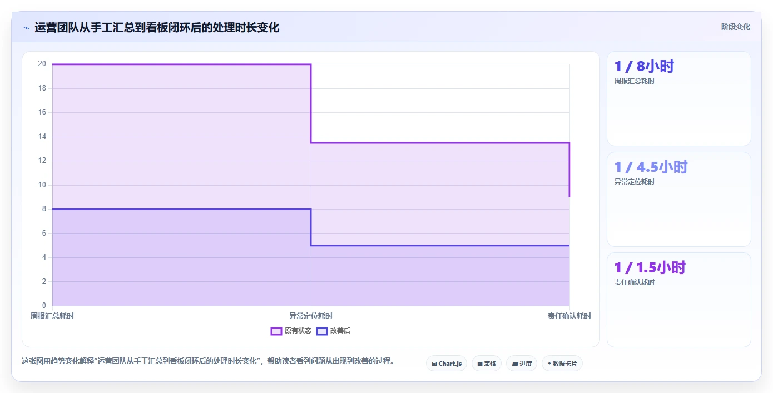Click the trend icon beside the dashboard title
The height and width of the screenshot is (393, 773).
[26, 27]
